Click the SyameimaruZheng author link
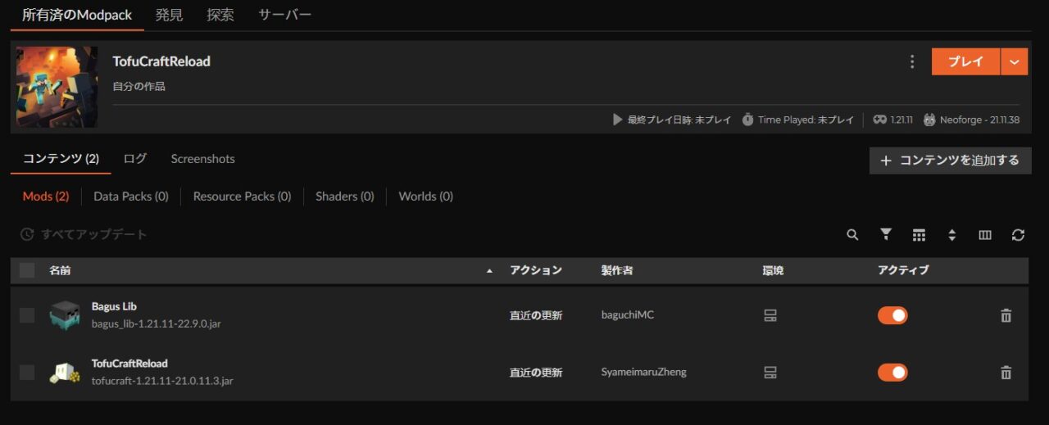The width and height of the screenshot is (1049, 425). pyautogui.click(x=644, y=373)
